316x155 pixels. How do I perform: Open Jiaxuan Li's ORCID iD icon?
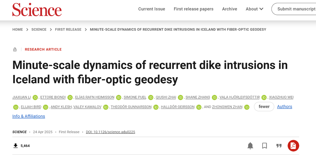click(35, 97)
